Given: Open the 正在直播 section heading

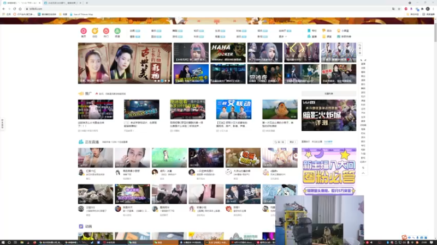Looking at the screenshot, I should pos(92,142).
